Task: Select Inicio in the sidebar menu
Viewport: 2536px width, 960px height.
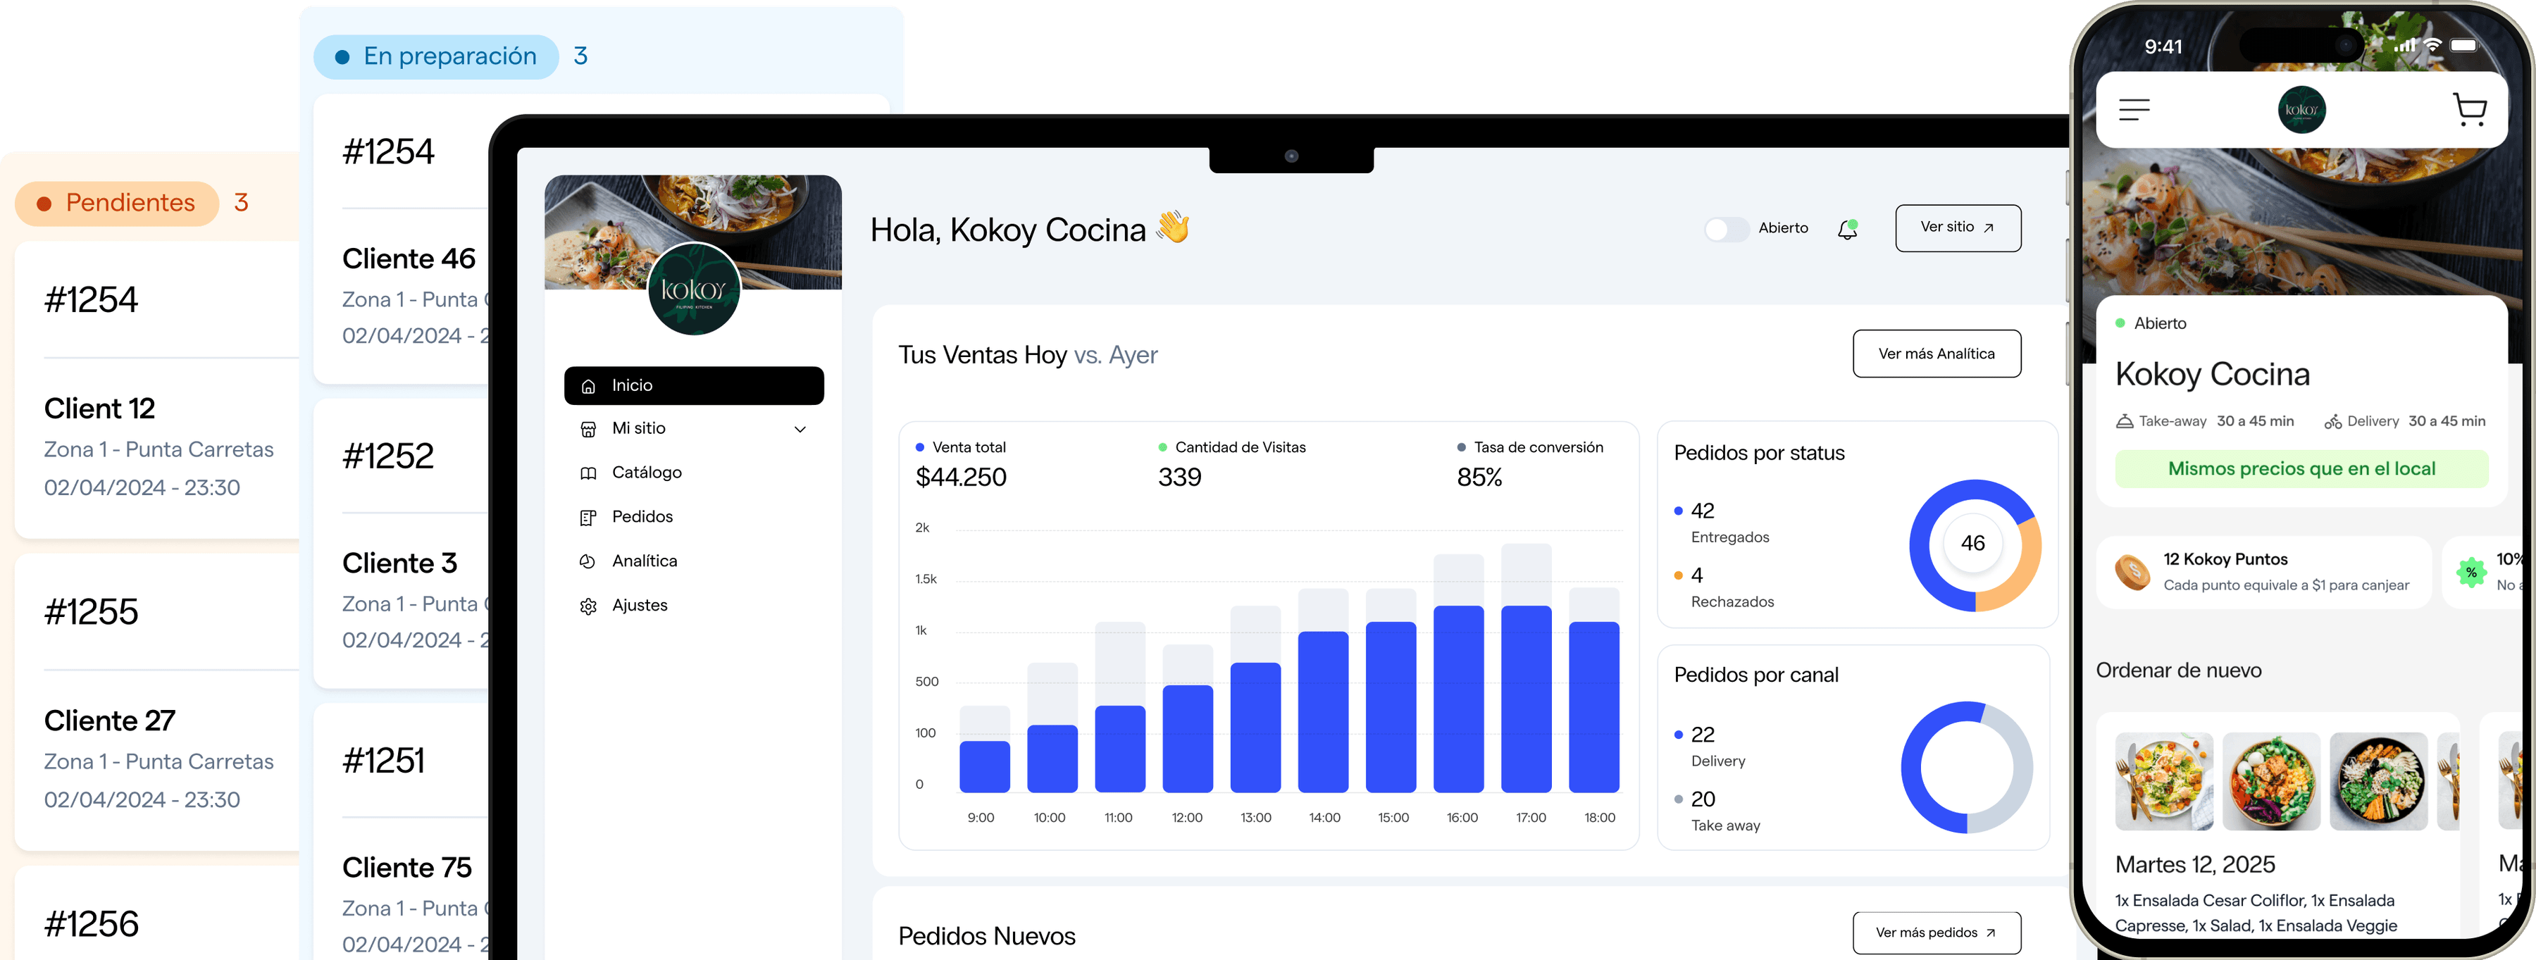Action: coord(693,386)
